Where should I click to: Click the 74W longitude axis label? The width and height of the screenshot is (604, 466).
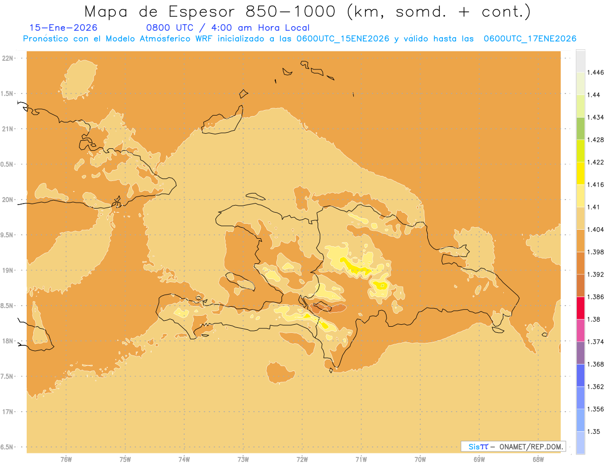(x=184, y=459)
